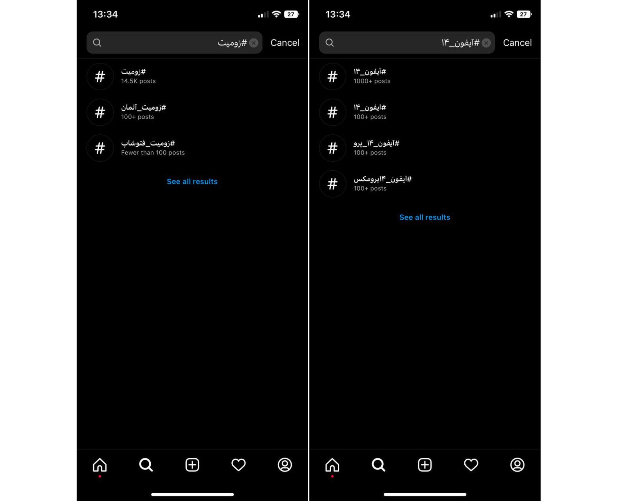
Task: Clear search query on right screen
Action: (x=486, y=42)
